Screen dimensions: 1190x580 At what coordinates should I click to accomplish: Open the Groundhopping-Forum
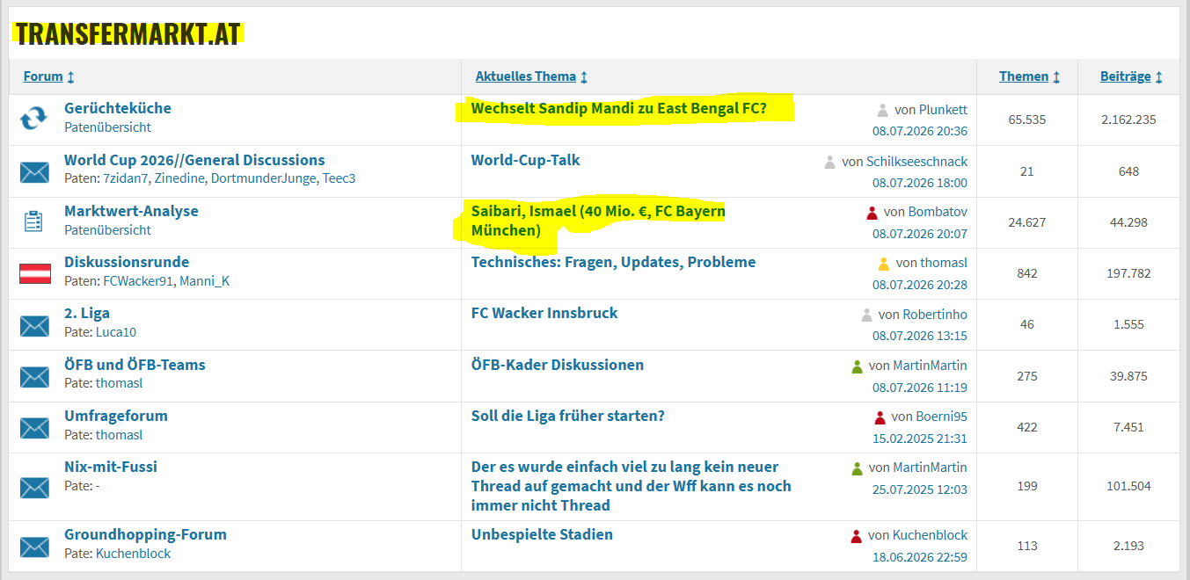tap(145, 534)
